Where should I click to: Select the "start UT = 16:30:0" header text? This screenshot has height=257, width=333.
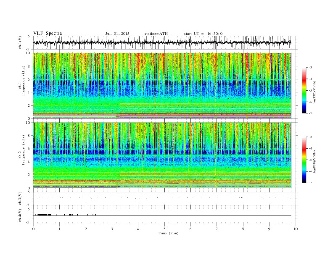pos(203,34)
